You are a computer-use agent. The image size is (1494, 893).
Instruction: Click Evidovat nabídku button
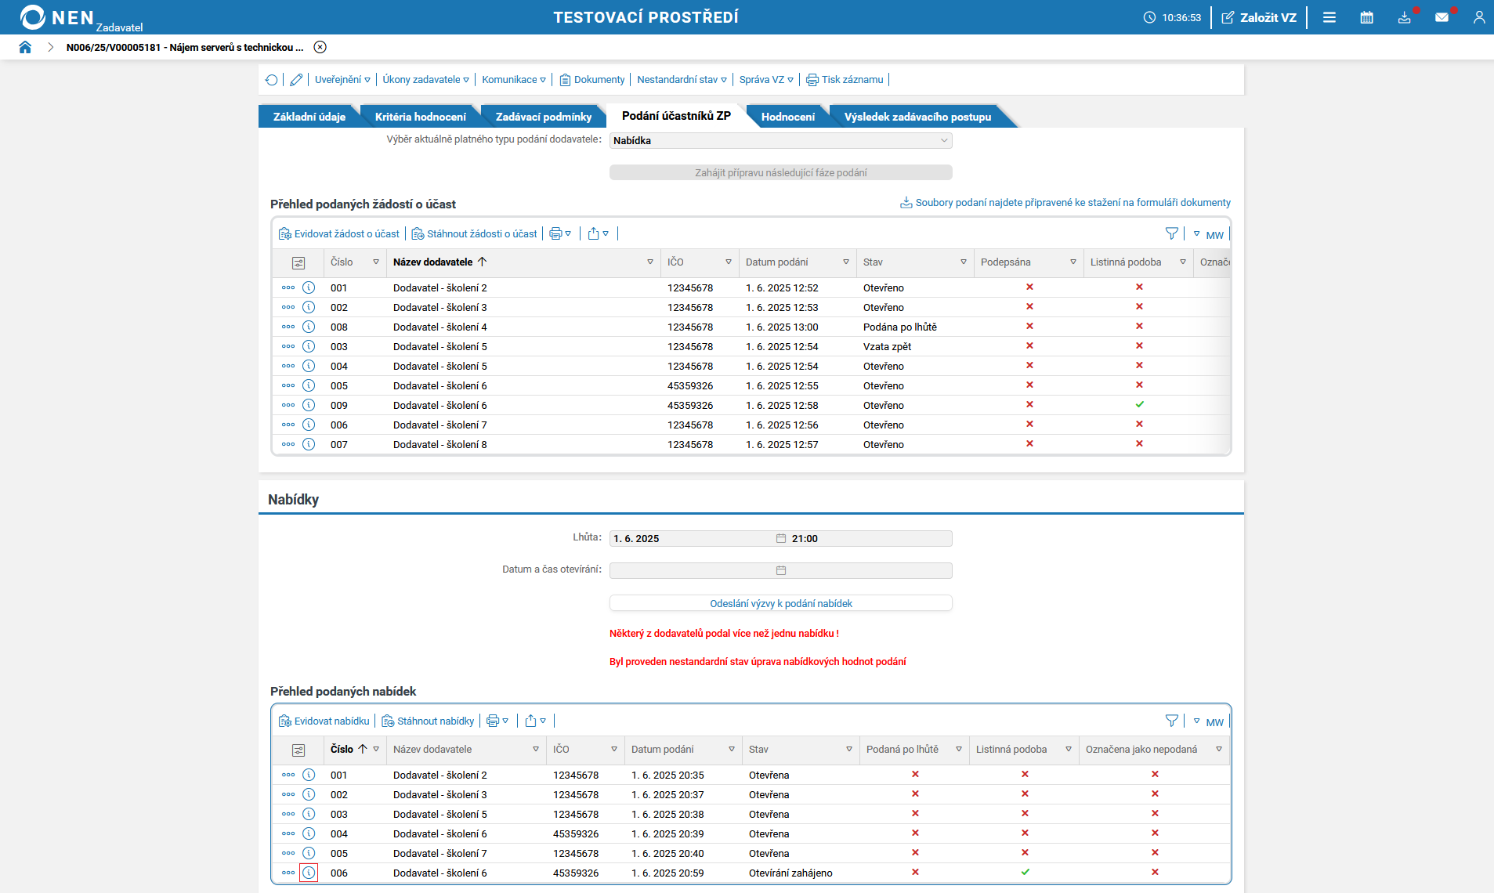click(324, 721)
